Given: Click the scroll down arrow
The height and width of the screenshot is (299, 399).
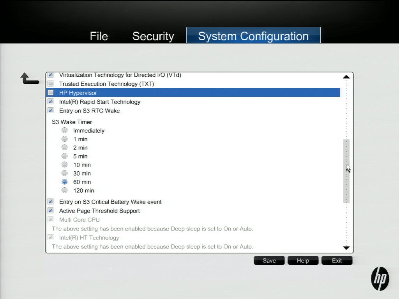Looking at the screenshot, I should (346, 248).
